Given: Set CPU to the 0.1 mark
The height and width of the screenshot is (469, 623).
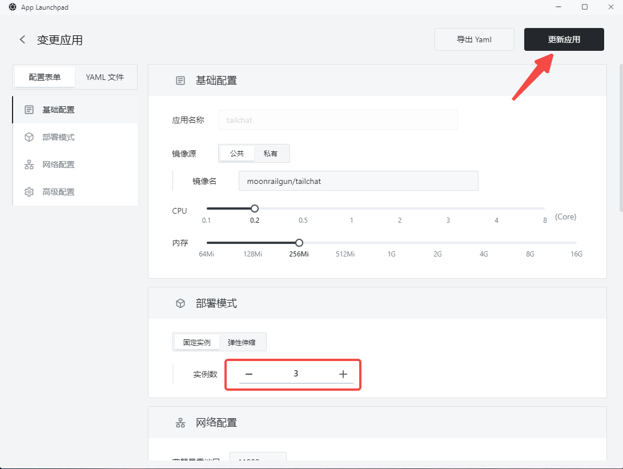Looking at the screenshot, I should click(x=206, y=220).
